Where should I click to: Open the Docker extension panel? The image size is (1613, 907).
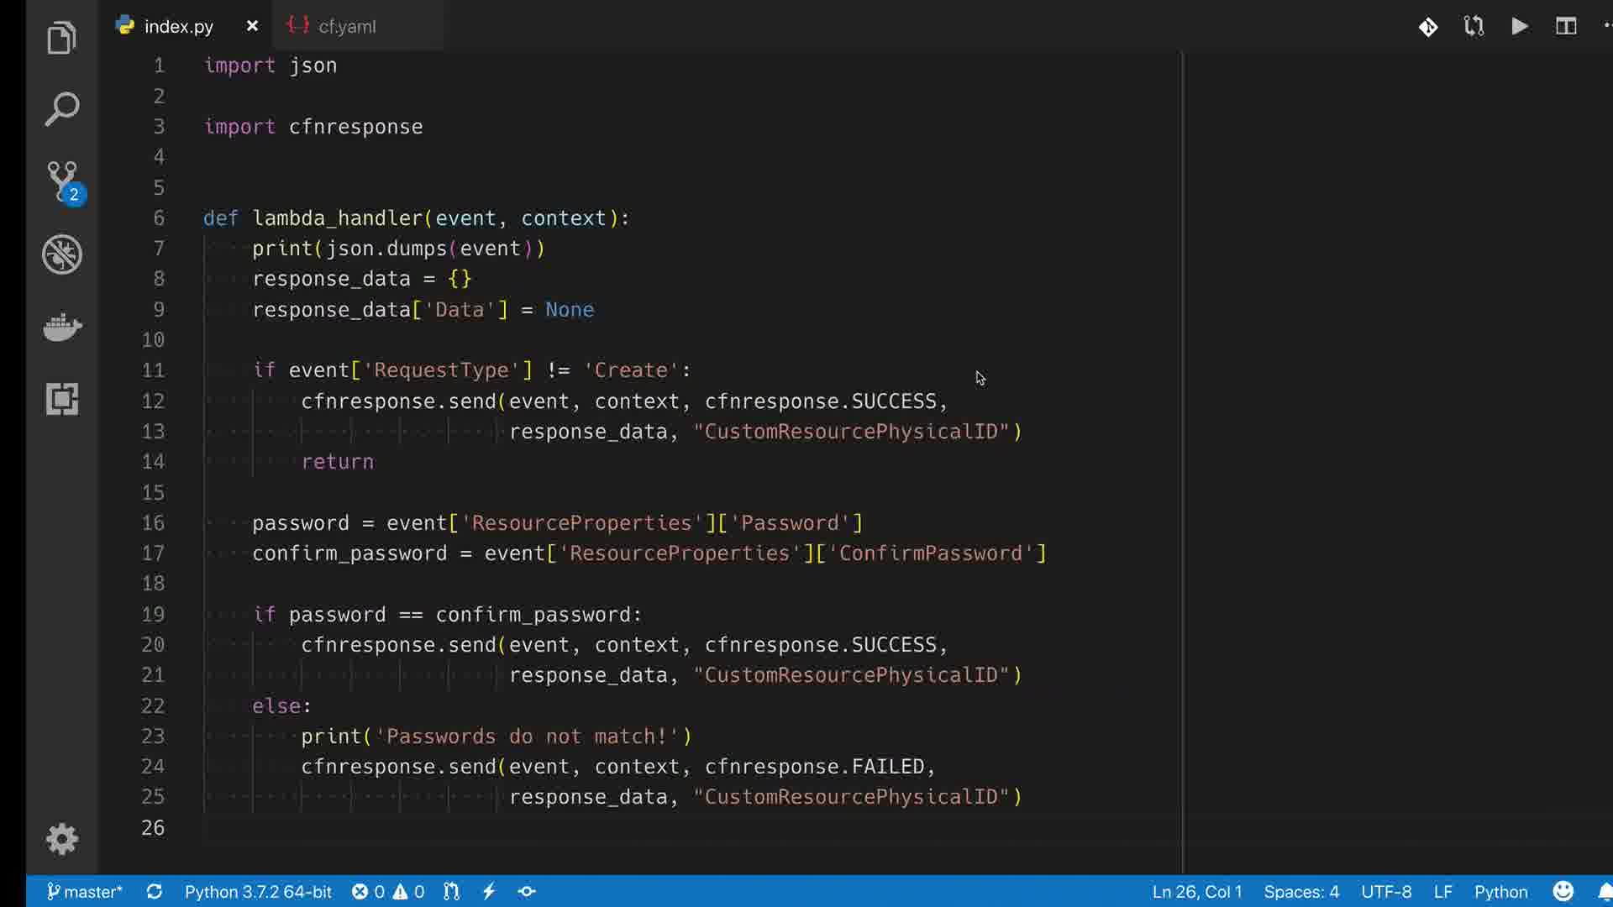[62, 327]
